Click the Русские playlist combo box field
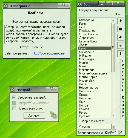The height and width of the screenshot is (138, 128). 97,127
